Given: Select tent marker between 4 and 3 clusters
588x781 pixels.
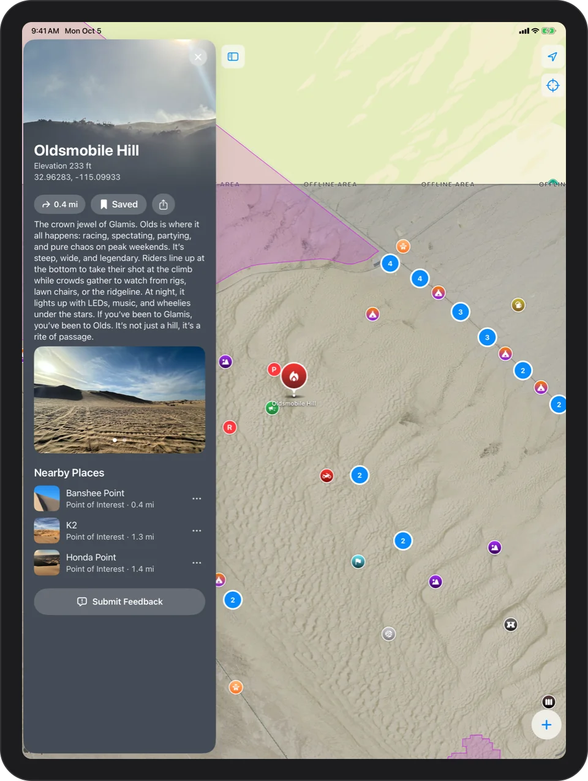Looking at the screenshot, I should (439, 293).
